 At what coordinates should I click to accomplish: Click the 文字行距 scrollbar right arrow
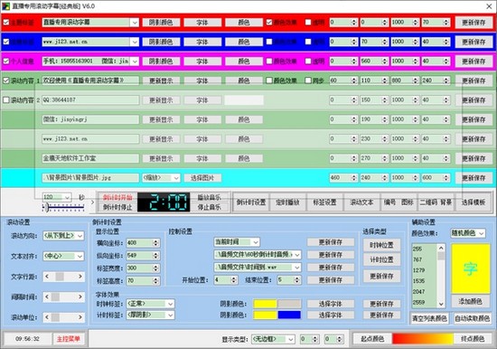[x=80, y=277]
